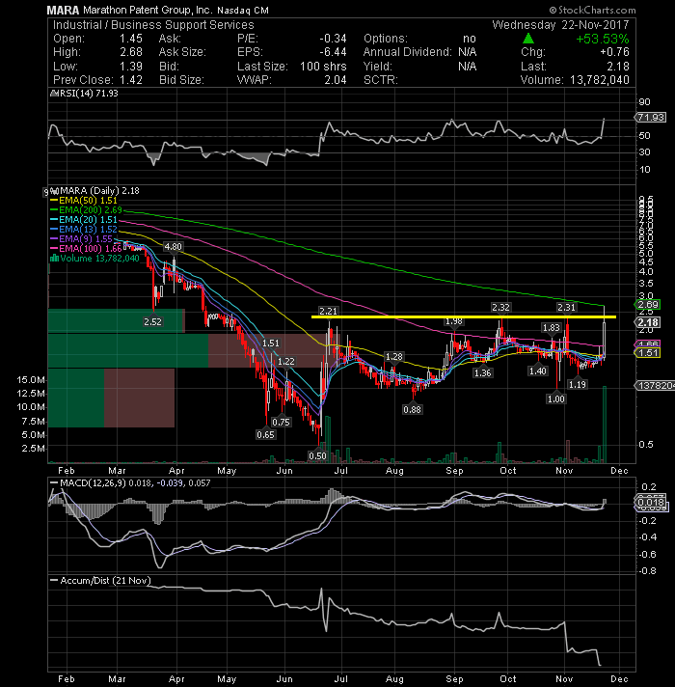Click the 1.40 price low label
The image size is (675, 687).
(x=537, y=371)
